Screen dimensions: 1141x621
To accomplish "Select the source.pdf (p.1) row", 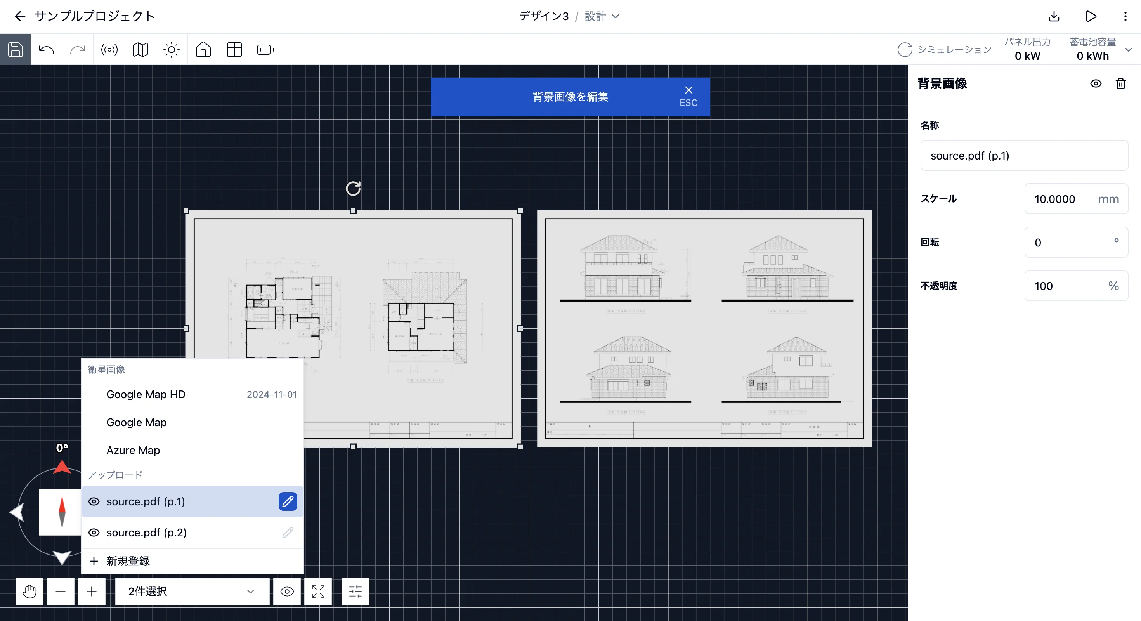I will point(192,501).
